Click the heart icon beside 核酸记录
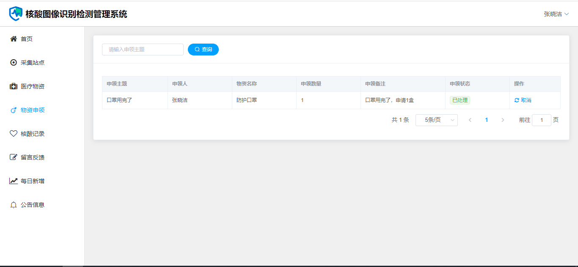Image resolution: width=578 pixels, height=267 pixels. [x=14, y=134]
